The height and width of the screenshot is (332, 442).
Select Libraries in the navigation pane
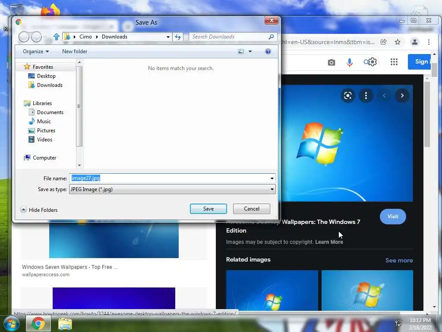[x=42, y=103]
